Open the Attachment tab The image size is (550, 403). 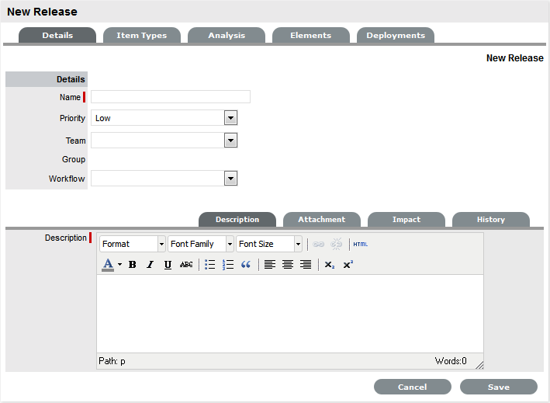(321, 220)
